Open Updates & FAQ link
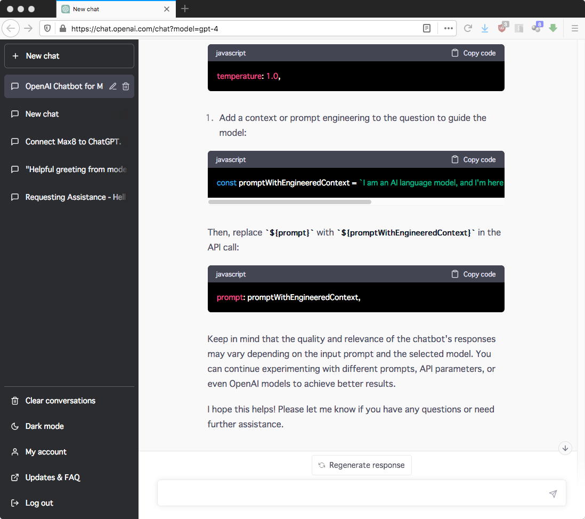The width and height of the screenshot is (585, 519). click(x=69, y=477)
